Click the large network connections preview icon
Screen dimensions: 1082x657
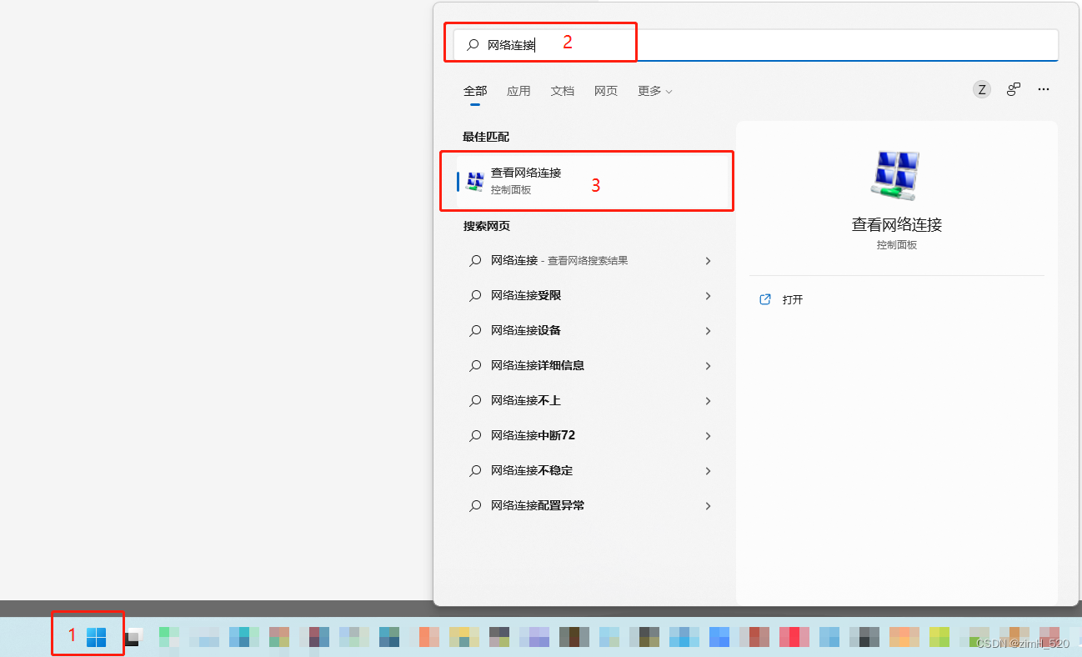(x=896, y=175)
